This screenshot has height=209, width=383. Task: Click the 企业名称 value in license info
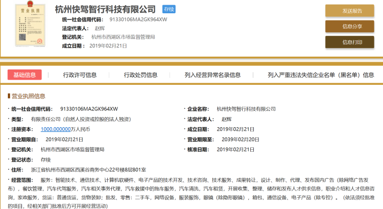click(246, 109)
